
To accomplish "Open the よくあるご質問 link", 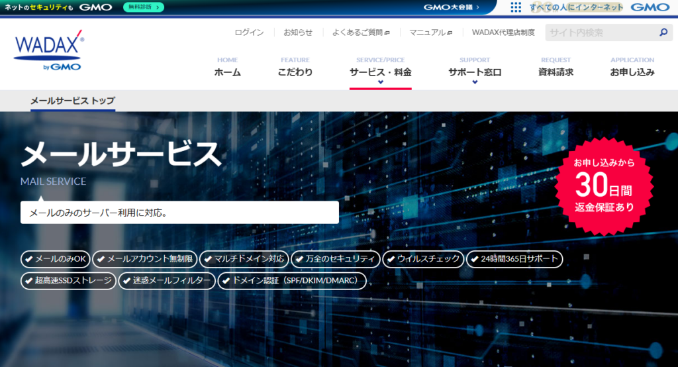I will pyautogui.click(x=360, y=32).
